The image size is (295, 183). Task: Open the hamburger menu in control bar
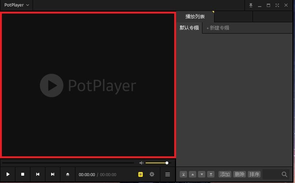point(168,175)
